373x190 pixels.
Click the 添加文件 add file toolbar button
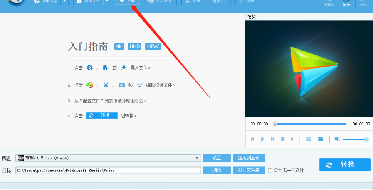tap(89, 2)
